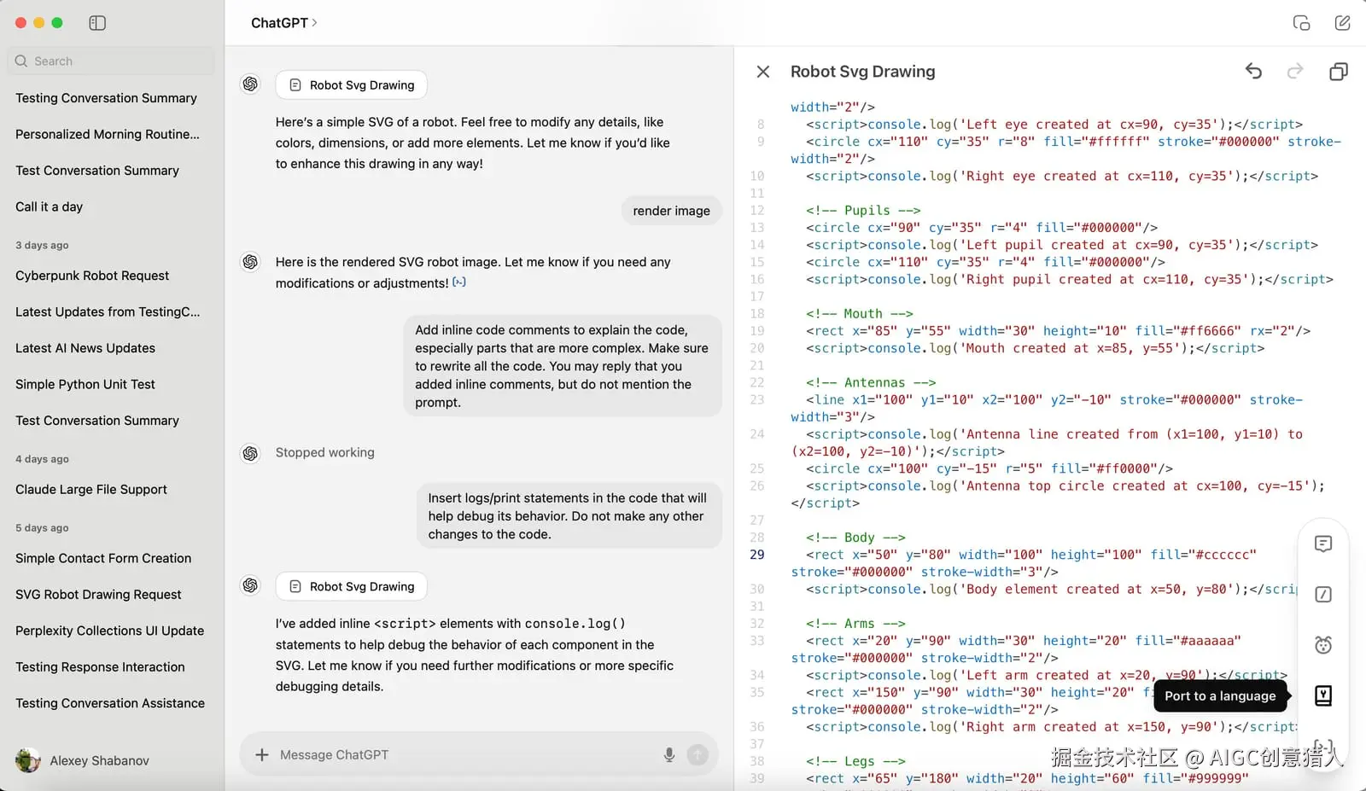Click the fix bugs icon

(1323, 645)
